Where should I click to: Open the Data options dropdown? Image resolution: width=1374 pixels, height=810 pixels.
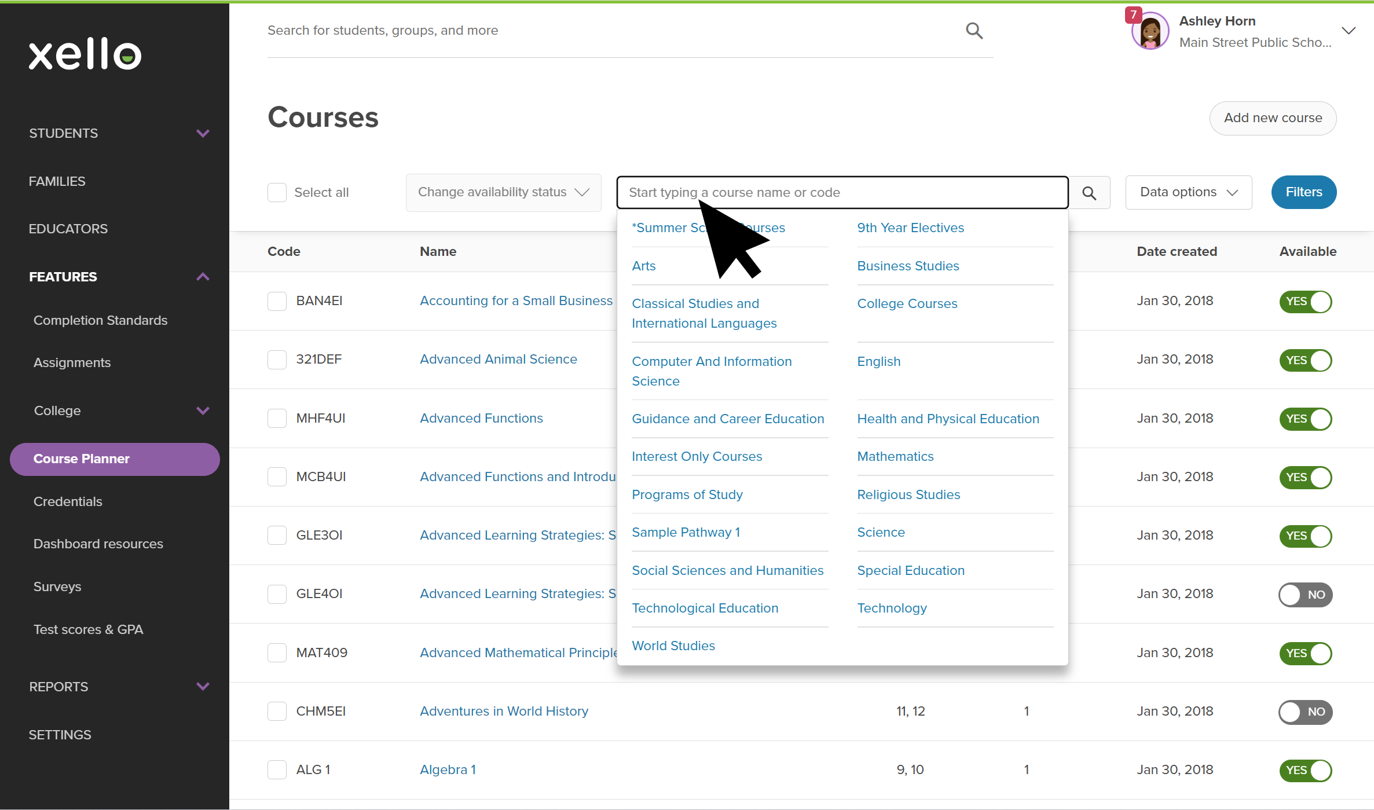(1188, 192)
